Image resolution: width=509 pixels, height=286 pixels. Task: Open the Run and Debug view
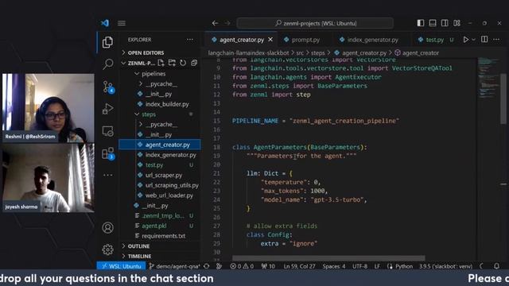[107, 109]
